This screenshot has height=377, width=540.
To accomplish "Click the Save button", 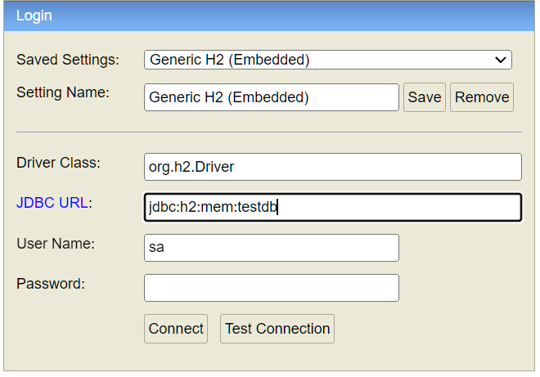I will (425, 97).
